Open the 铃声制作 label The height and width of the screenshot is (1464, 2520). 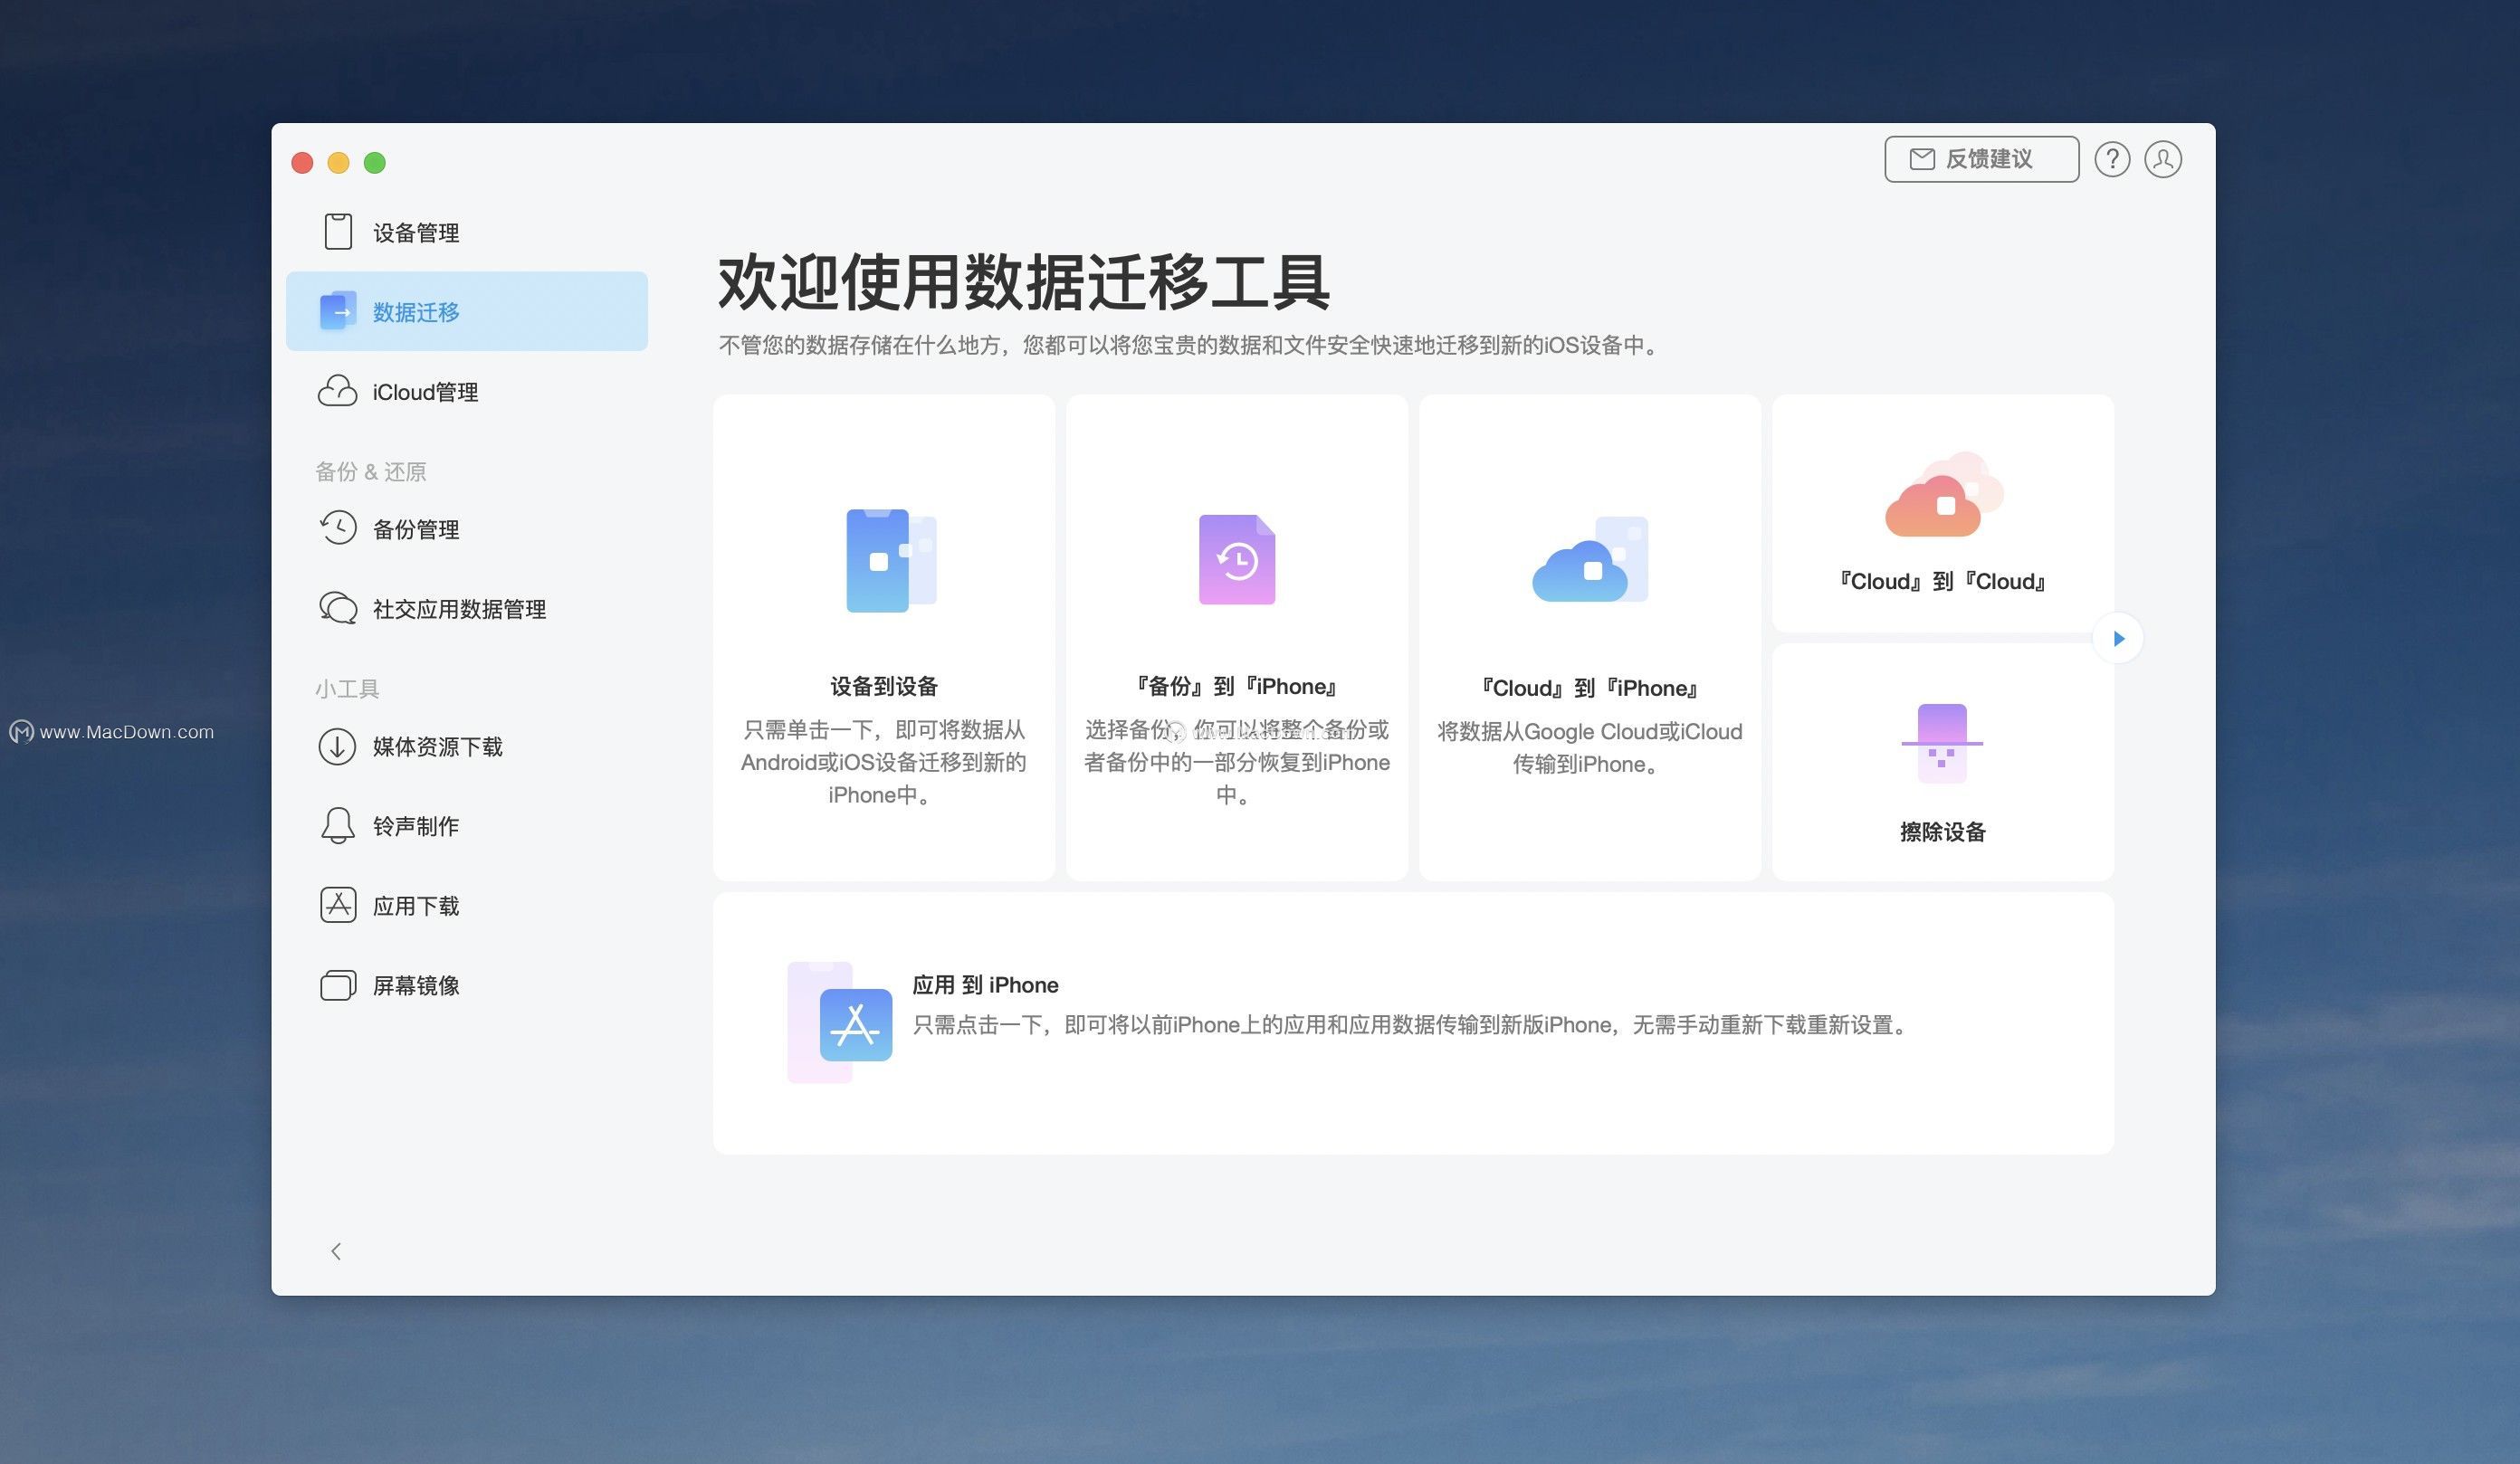pyautogui.click(x=416, y=826)
